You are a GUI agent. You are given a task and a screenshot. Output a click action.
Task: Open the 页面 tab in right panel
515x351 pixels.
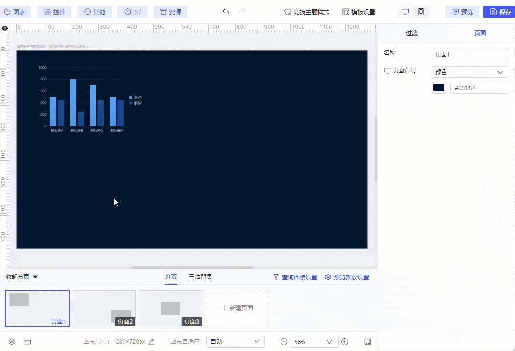480,33
